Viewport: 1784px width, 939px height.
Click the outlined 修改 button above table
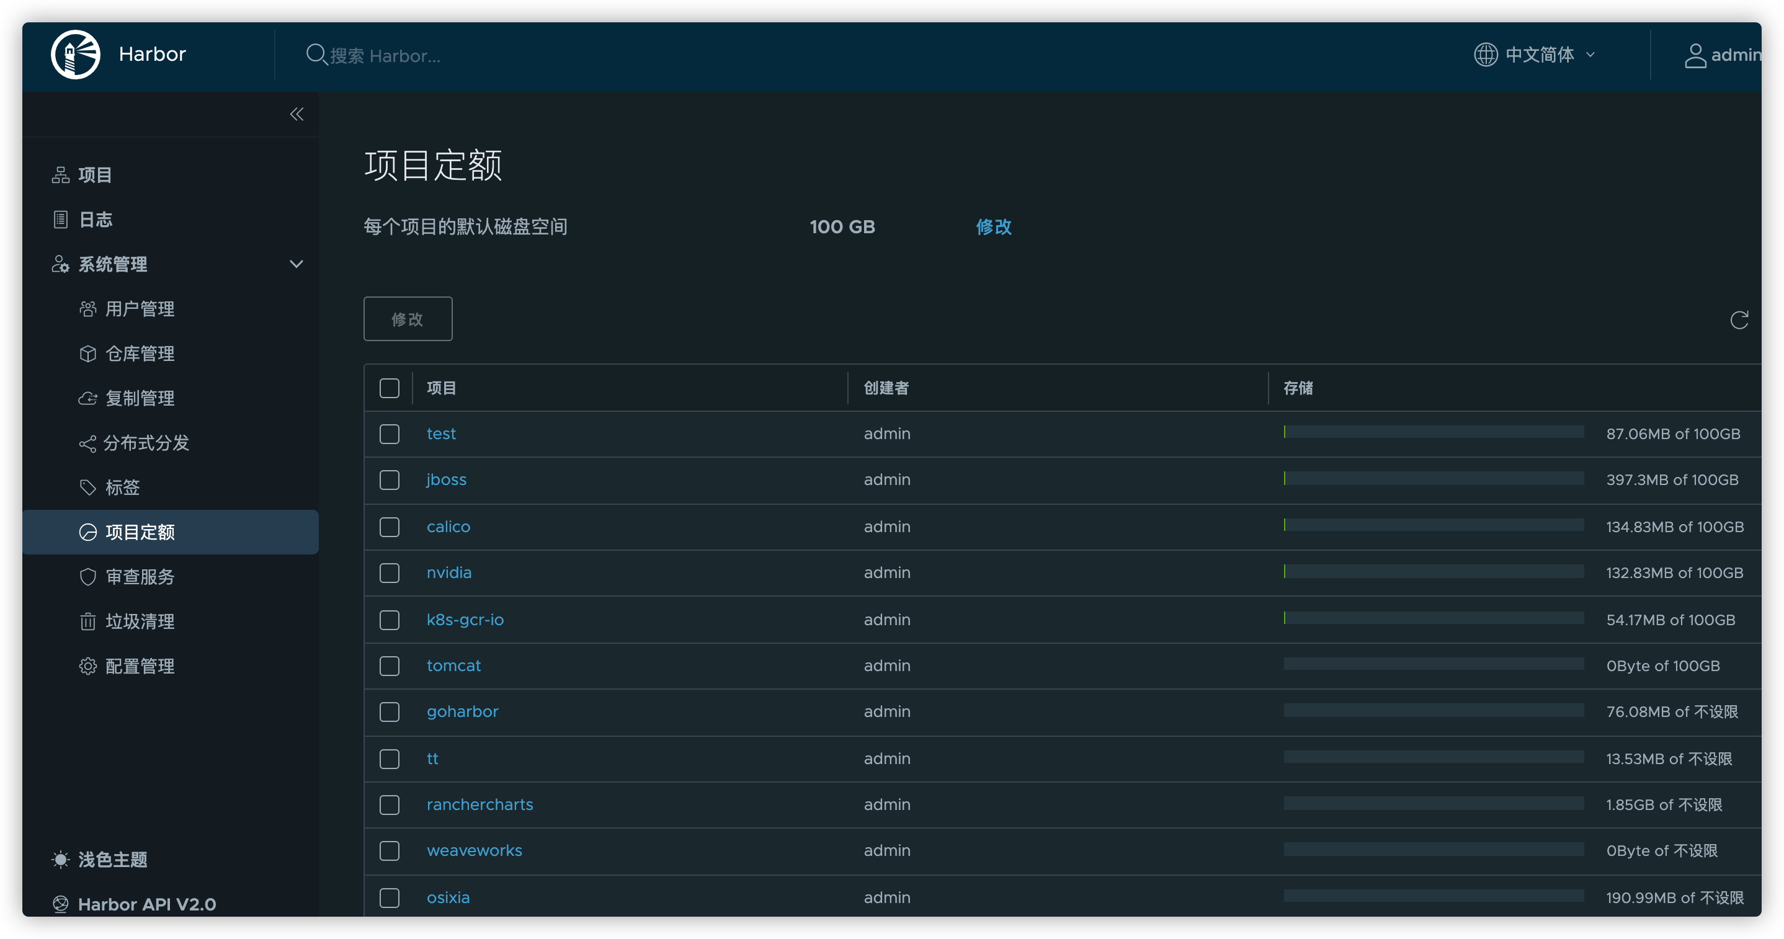408,319
